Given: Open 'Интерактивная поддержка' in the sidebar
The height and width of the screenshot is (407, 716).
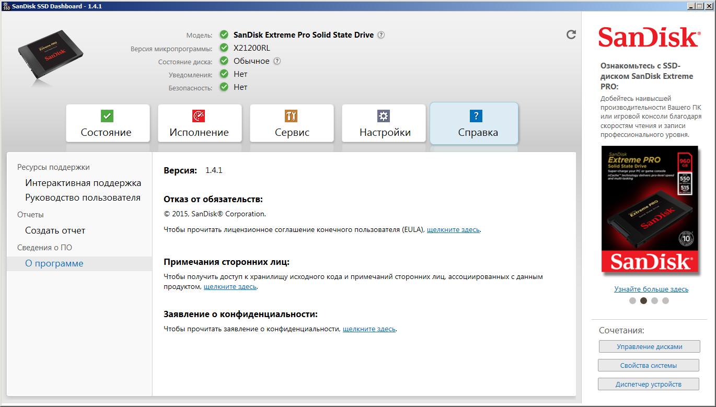Looking at the screenshot, I should coord(83,183).
